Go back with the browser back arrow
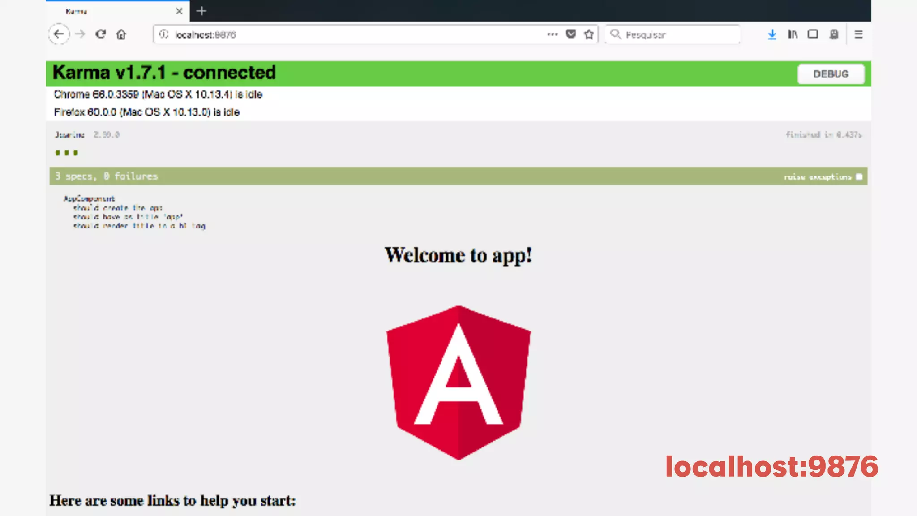This screenshot has width=917, height=516. pyautogui.click(x=59, y=34)
